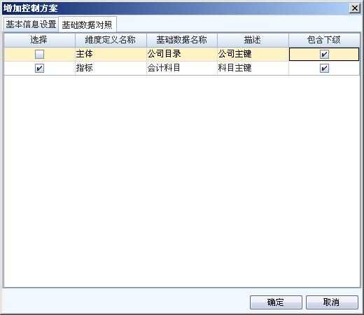Toggle 包含下级 checkbox in 指标 row
364x315 pixels.
point(324,69)
